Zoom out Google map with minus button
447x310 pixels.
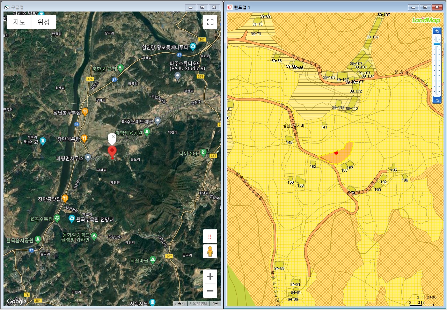210,291
